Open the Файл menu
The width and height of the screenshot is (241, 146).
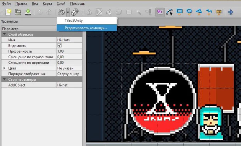click(x=6, y=4)
